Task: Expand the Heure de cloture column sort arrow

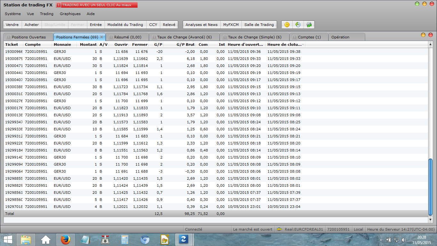Action: coord(303,45)
